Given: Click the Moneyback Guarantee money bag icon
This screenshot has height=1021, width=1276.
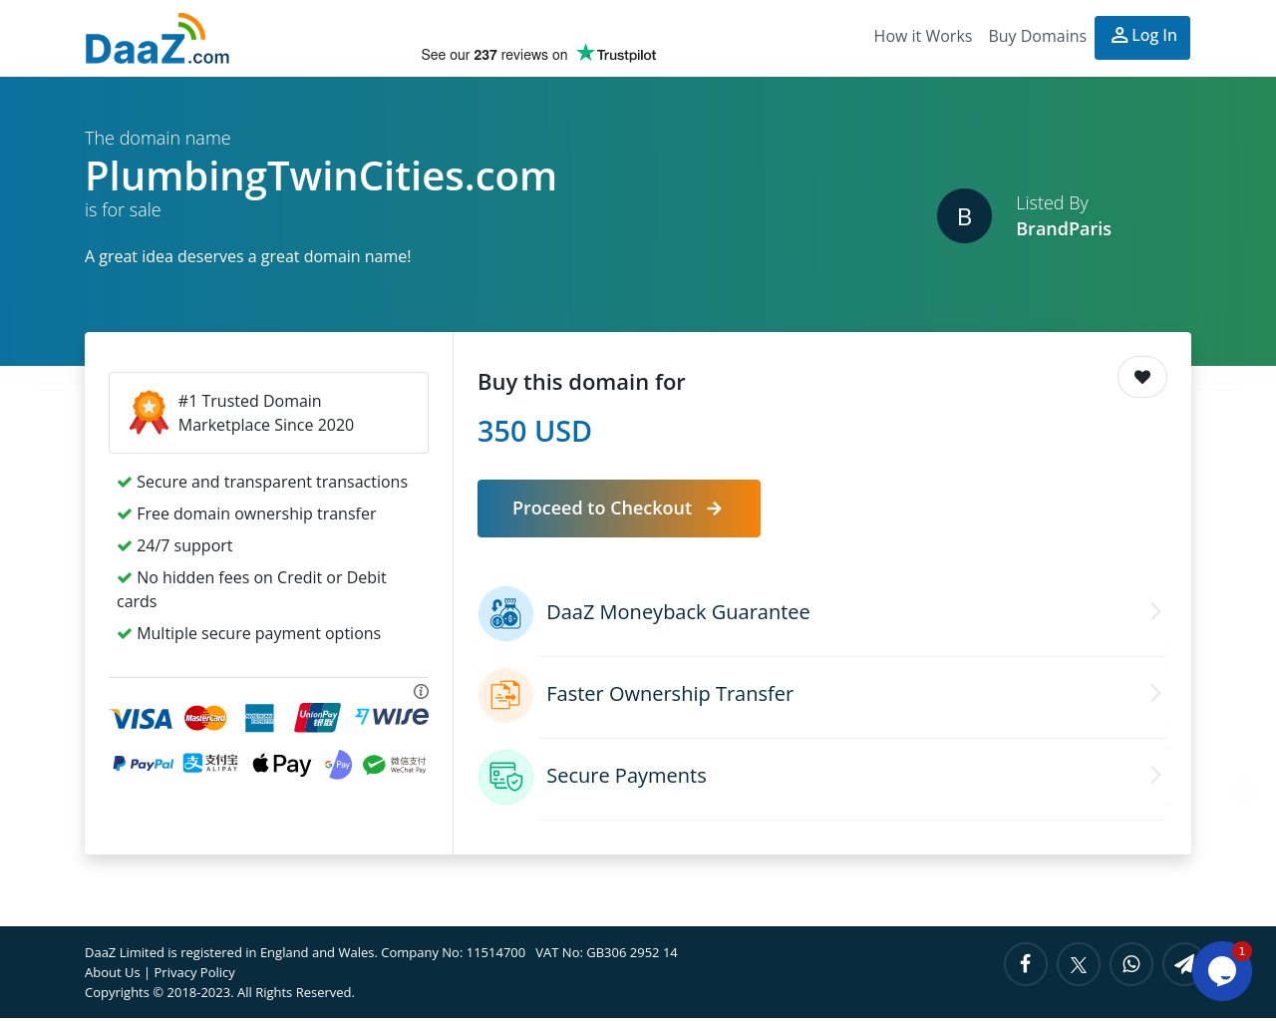Looking at the screenshot, I should click(506, 613).
